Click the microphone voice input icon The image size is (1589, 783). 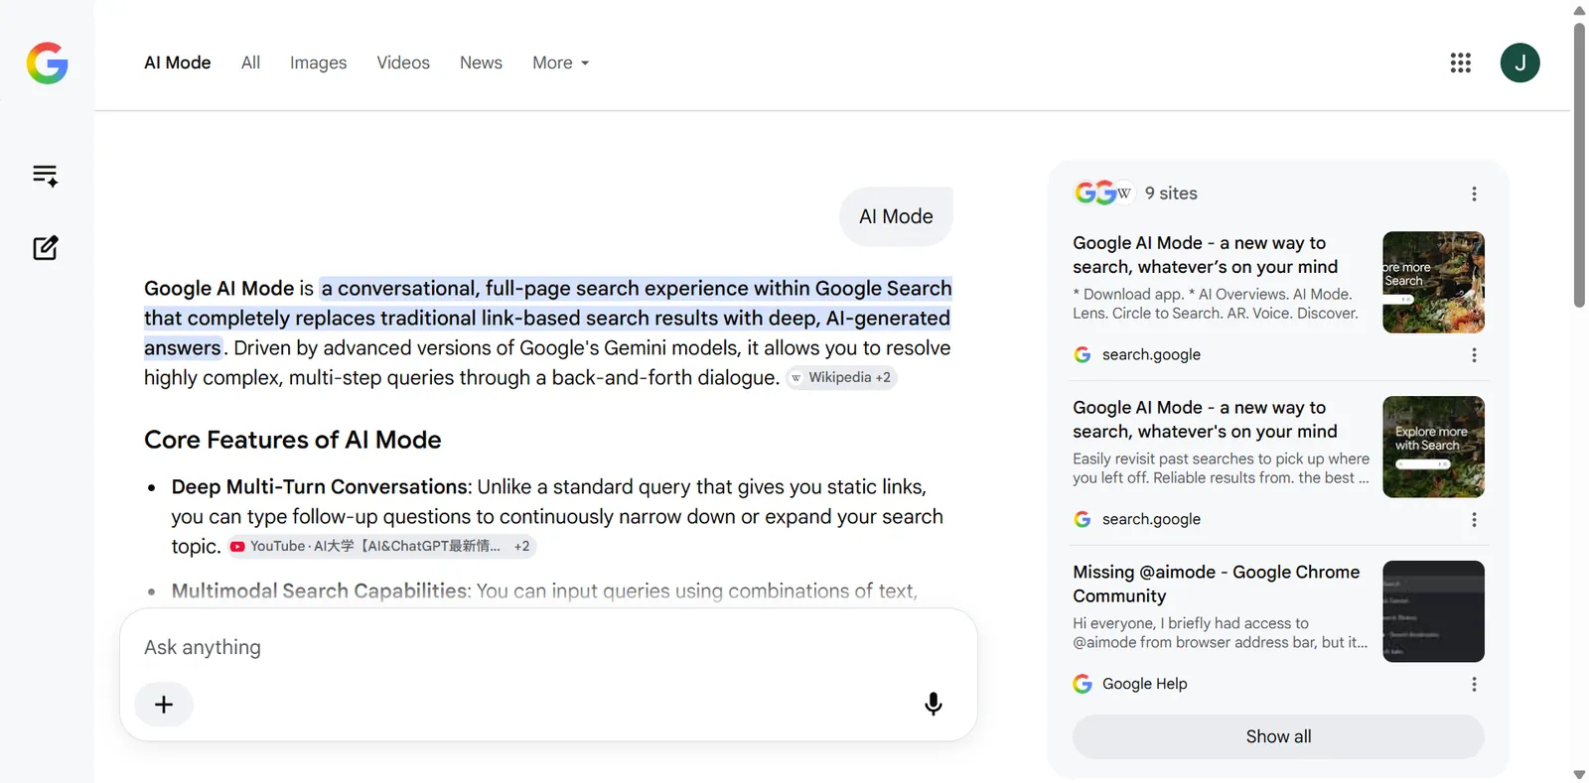[934, 704]
